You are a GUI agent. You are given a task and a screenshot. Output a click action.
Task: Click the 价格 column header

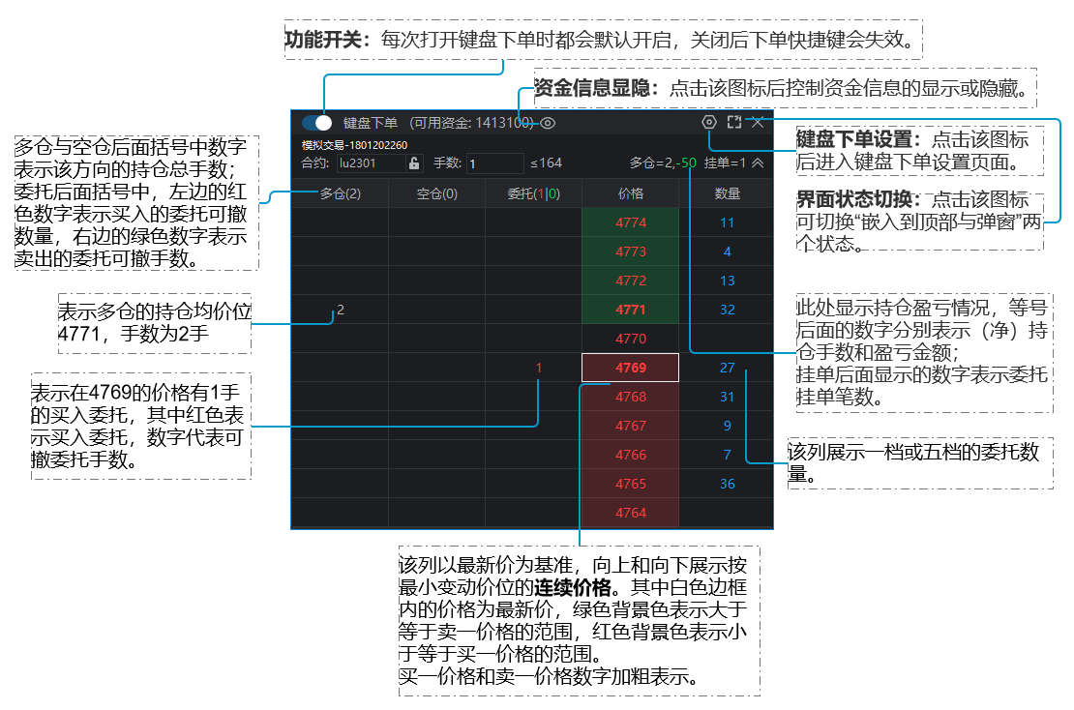(x=630, y=193)
